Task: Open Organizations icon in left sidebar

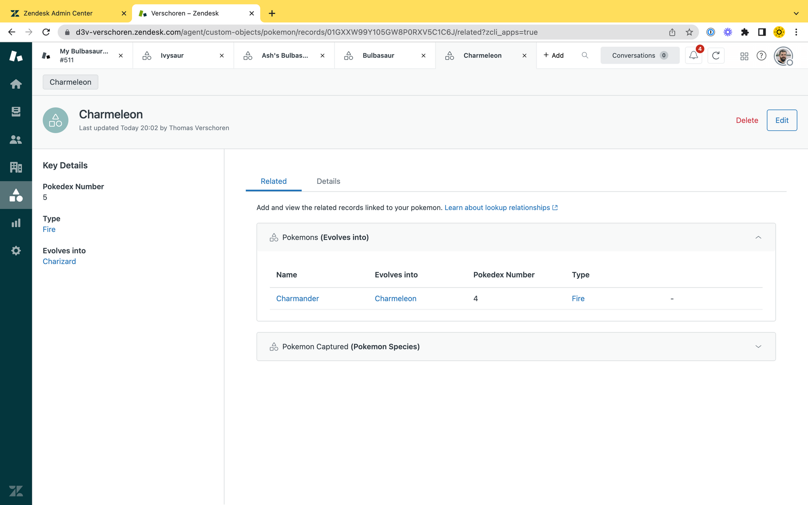Action: [x=16, y=167]
